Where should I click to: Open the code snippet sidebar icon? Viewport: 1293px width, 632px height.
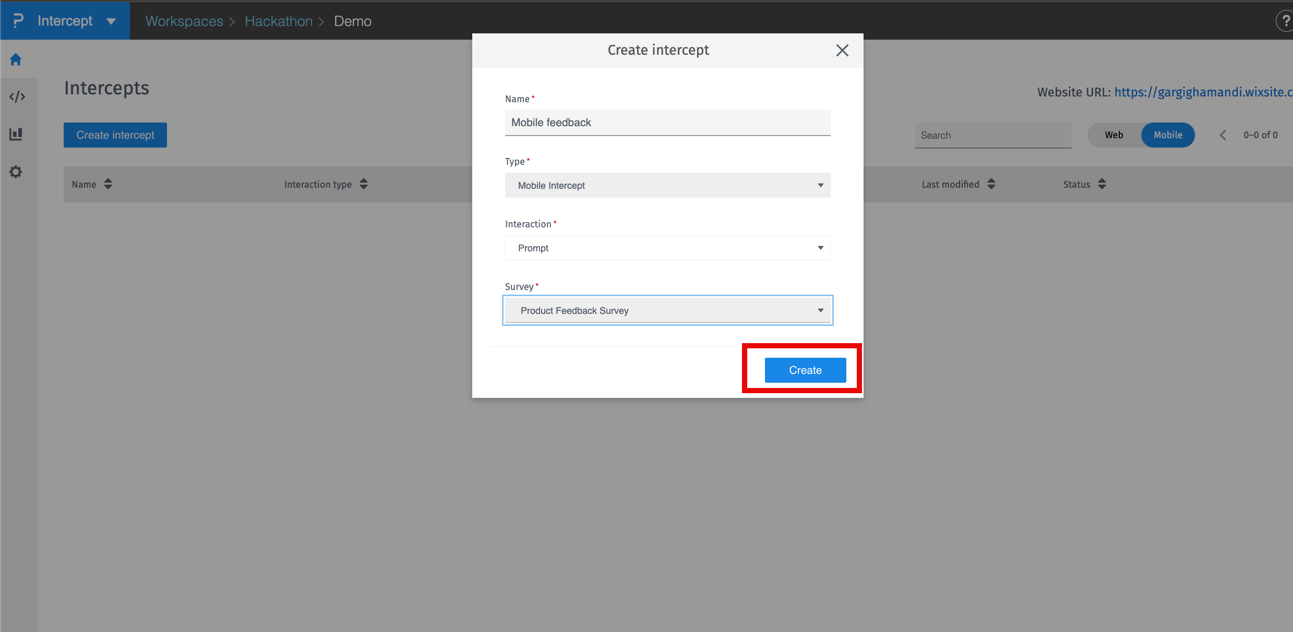click(17, 96)
